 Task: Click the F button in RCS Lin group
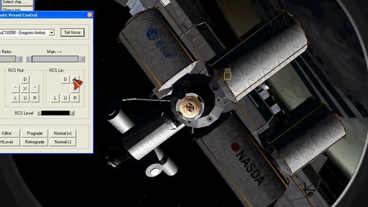coord(75,79)
